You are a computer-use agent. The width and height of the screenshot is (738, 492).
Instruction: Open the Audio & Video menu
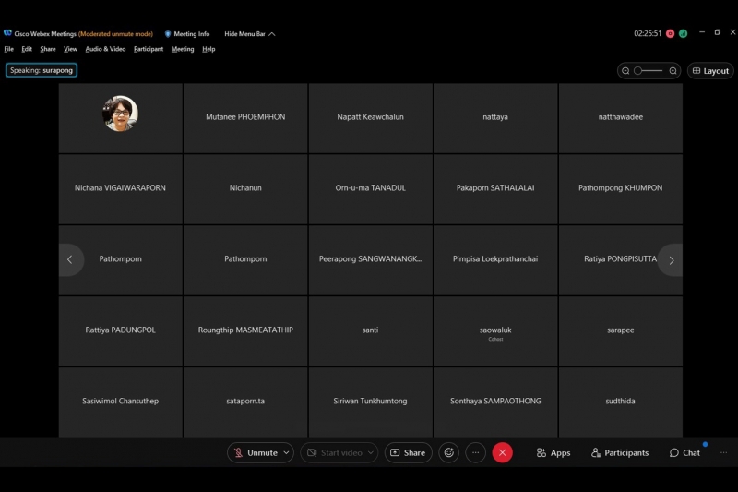[105, 49]
